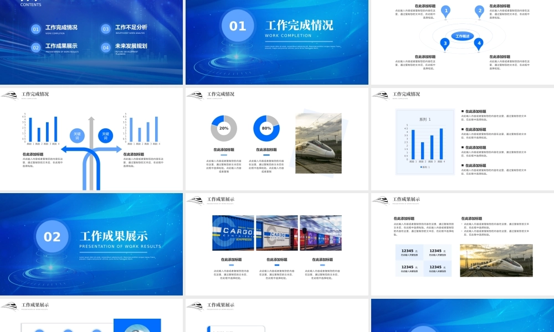The image size is (554, 332).
Task: Click the 工作不足分析 contents entry text
Action: [x=131, y=27]
